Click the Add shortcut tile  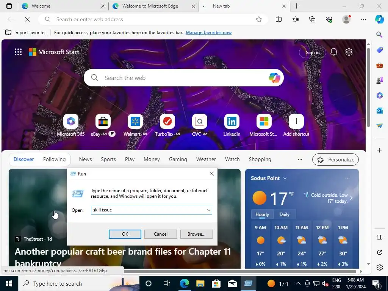tap(296, 121)
